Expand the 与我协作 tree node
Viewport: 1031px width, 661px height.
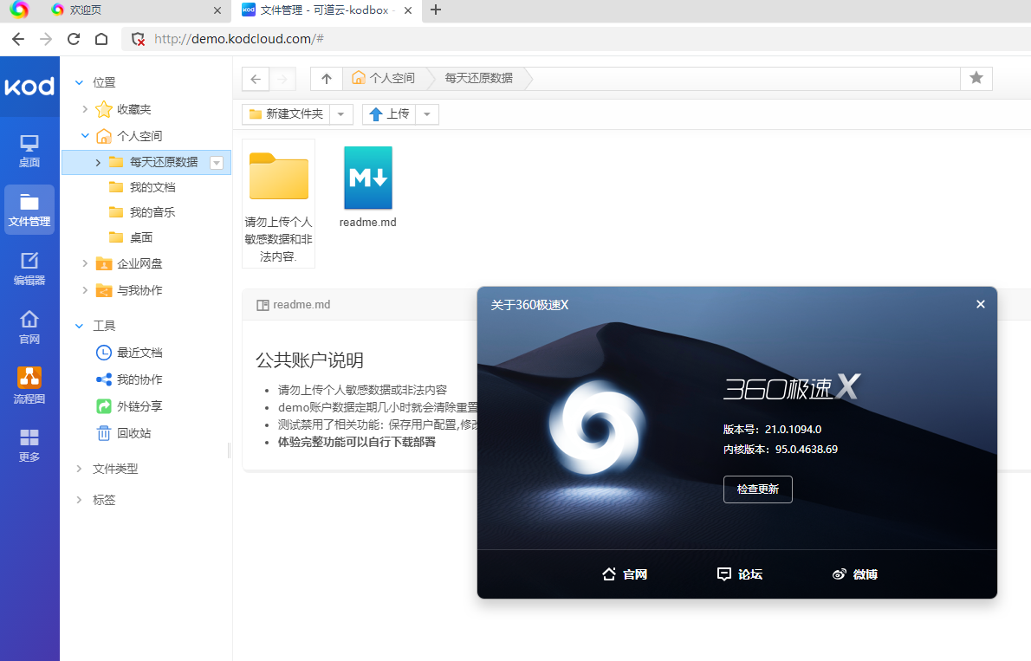click(x=85, y=291)
